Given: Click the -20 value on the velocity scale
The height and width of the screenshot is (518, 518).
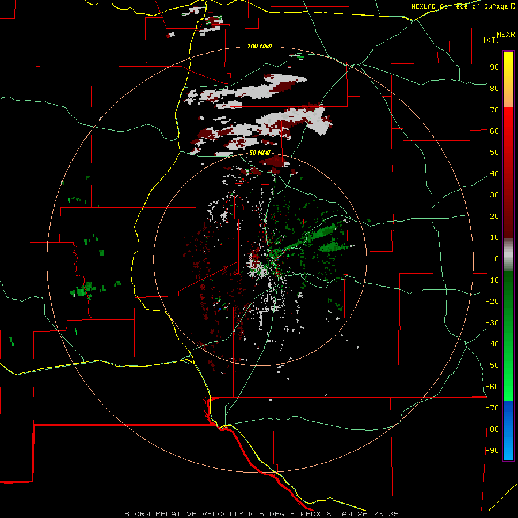Looking at the screenshot, I should (492, 302).
